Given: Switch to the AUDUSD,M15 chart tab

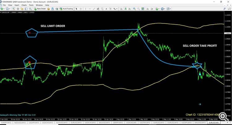Looking at the screenshot, I should (62, 123).
